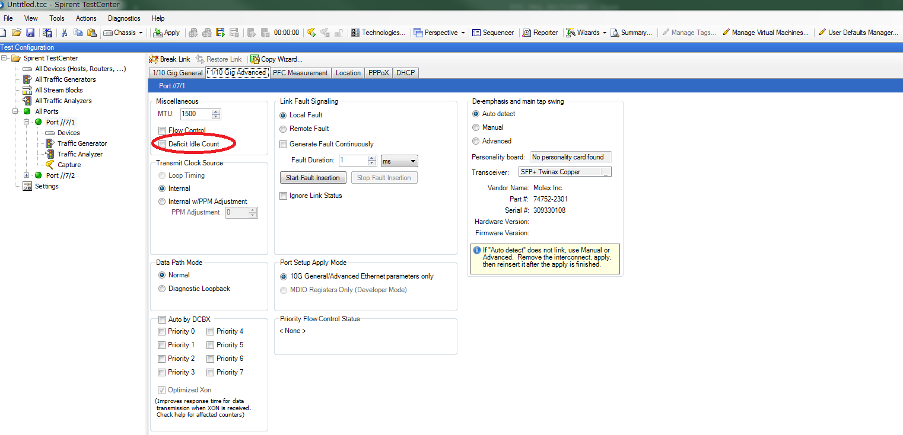Select Devices under Port //7/1

(68, 133)
